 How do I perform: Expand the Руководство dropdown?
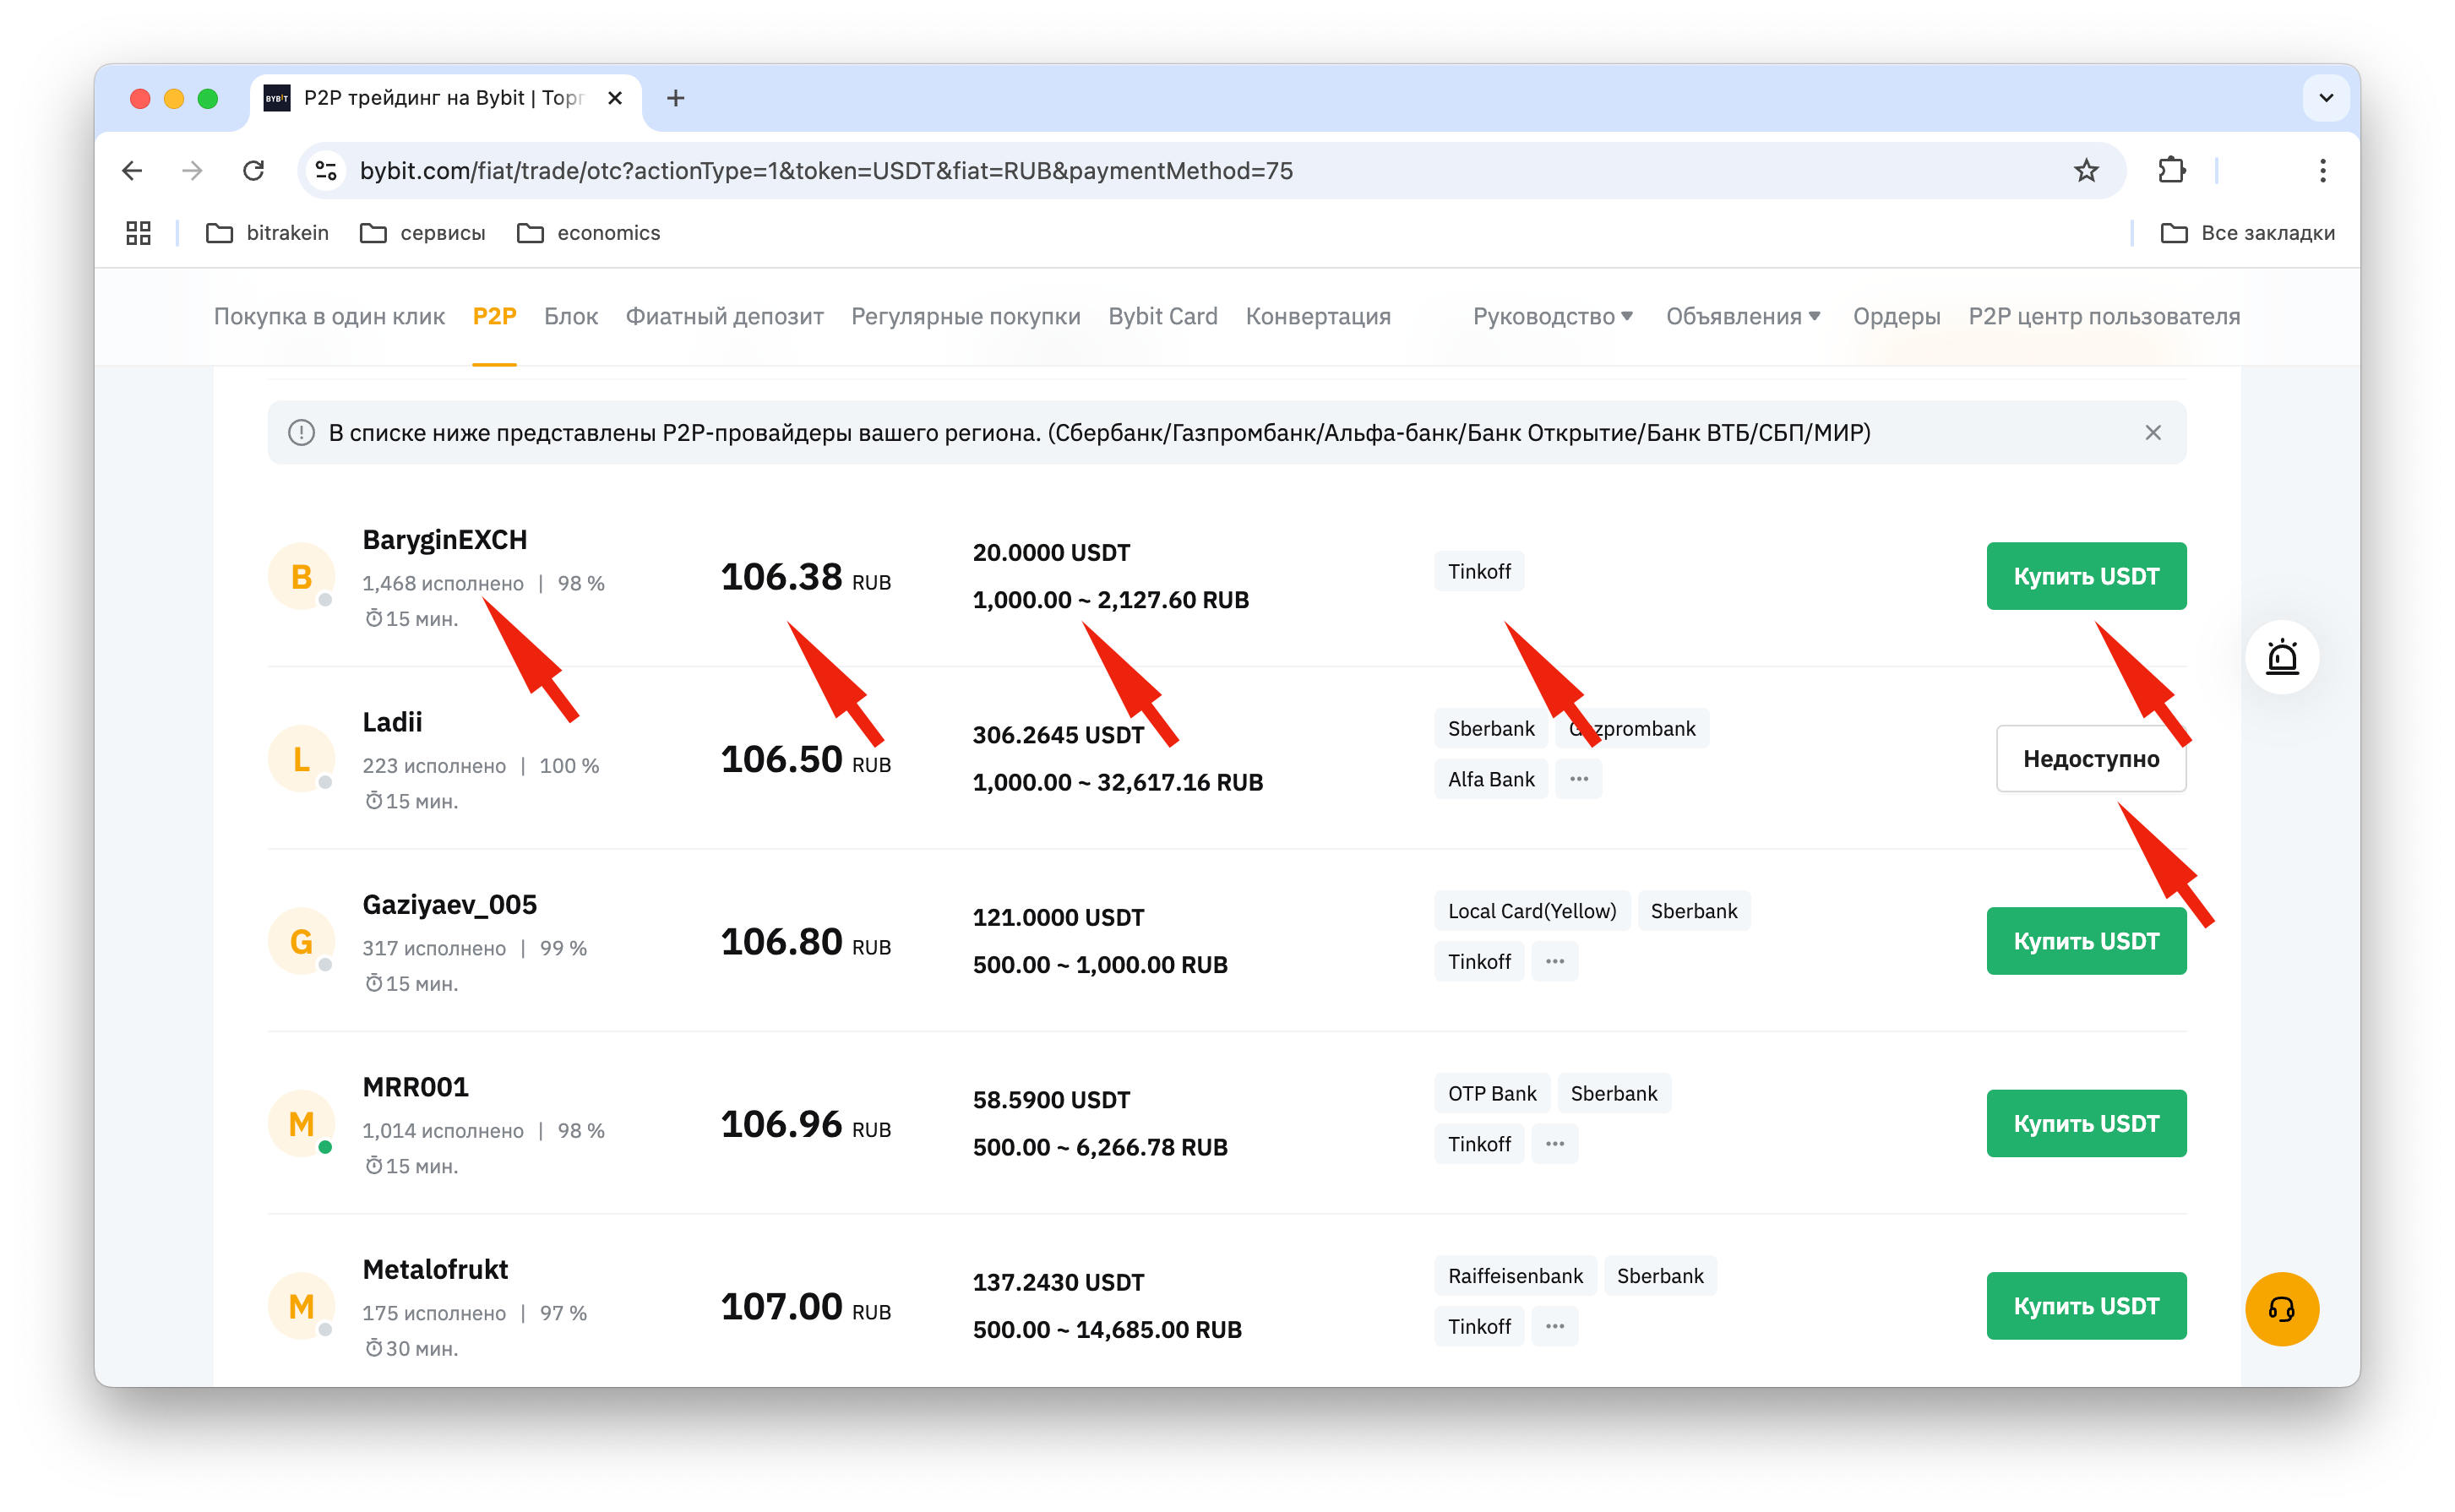1552,317
